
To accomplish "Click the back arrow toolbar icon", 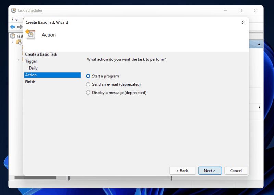I will tap(13, 27).
